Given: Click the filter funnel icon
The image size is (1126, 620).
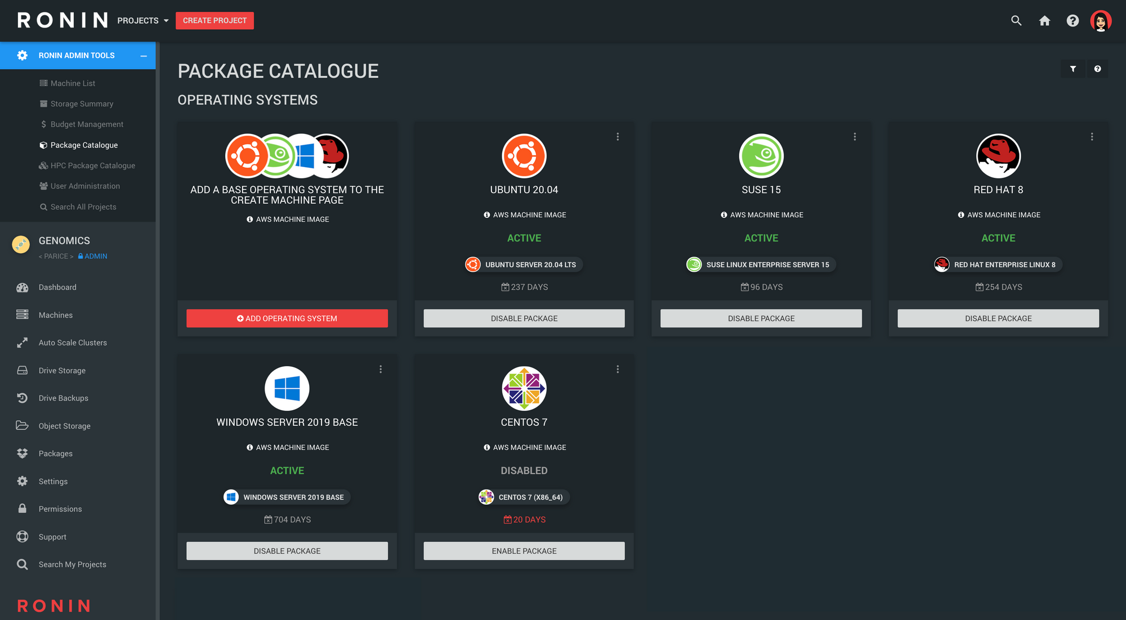Looking at the screenshot, I should point(1073,69).
